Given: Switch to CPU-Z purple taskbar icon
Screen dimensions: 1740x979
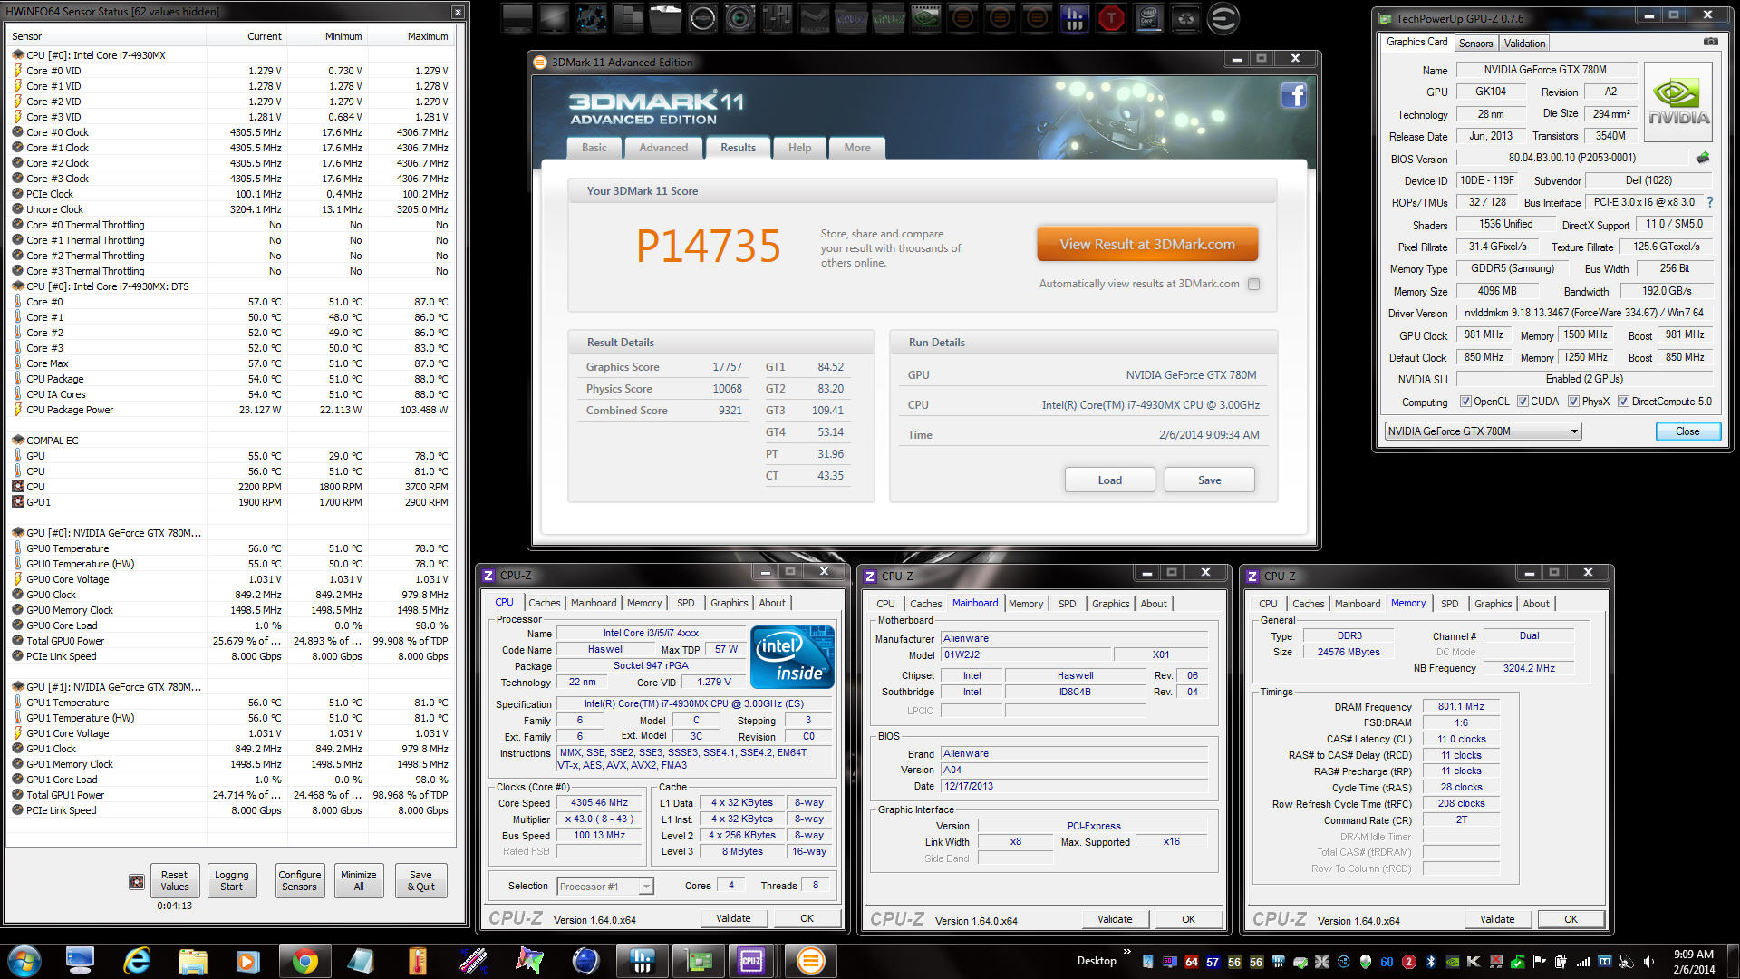Looking at the screenshot, I should [751, 961].
